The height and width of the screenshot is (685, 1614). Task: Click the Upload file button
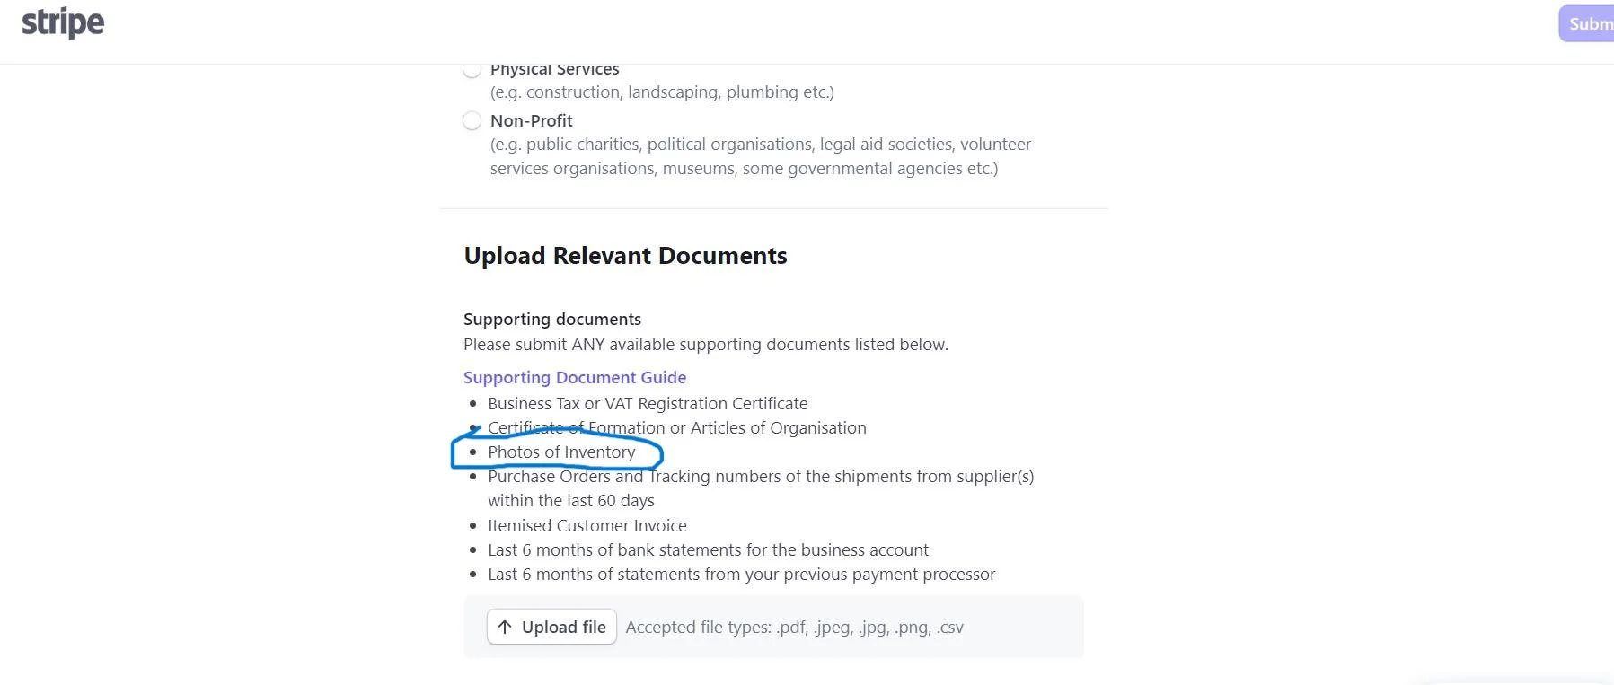[x=551, y=627]
